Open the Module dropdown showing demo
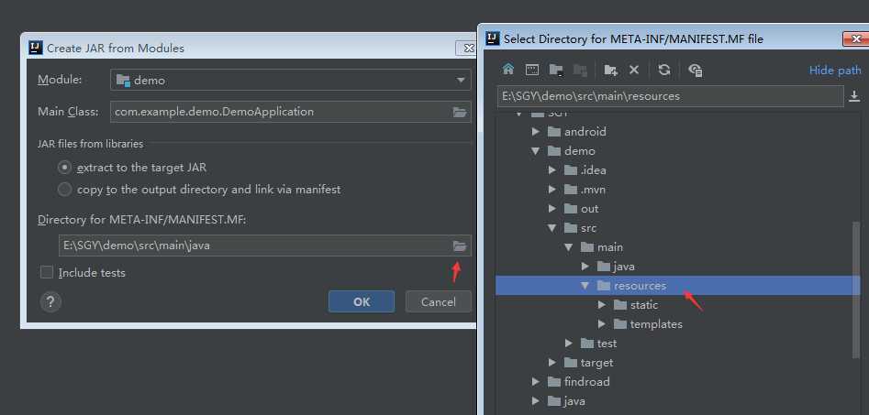This screenshot has width=869, height=415. pos(290,81)
